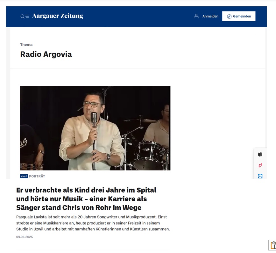Viewport: 276px width, 253px height.
Task: Click the Aargauer Zeitung logo
Action: tap(58, 16)
